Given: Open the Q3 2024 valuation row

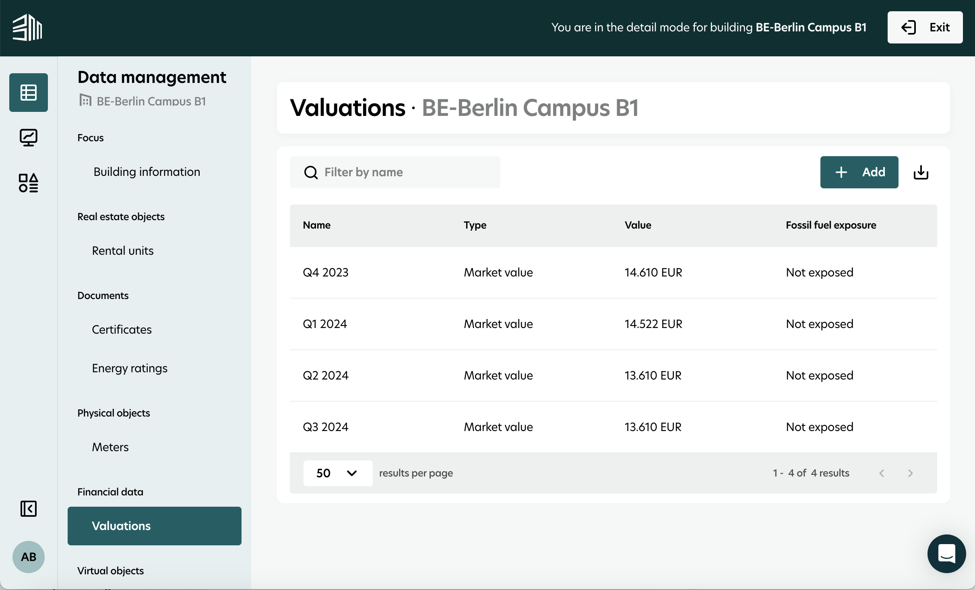Looking at the screenshot, I should tap(614, 427).
